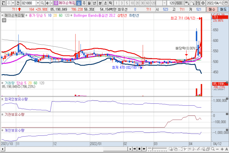Image resolution: width=229 pixels, height=153 pixels.
Task: Choose the 30 interval button
Action: click(143, 3)
